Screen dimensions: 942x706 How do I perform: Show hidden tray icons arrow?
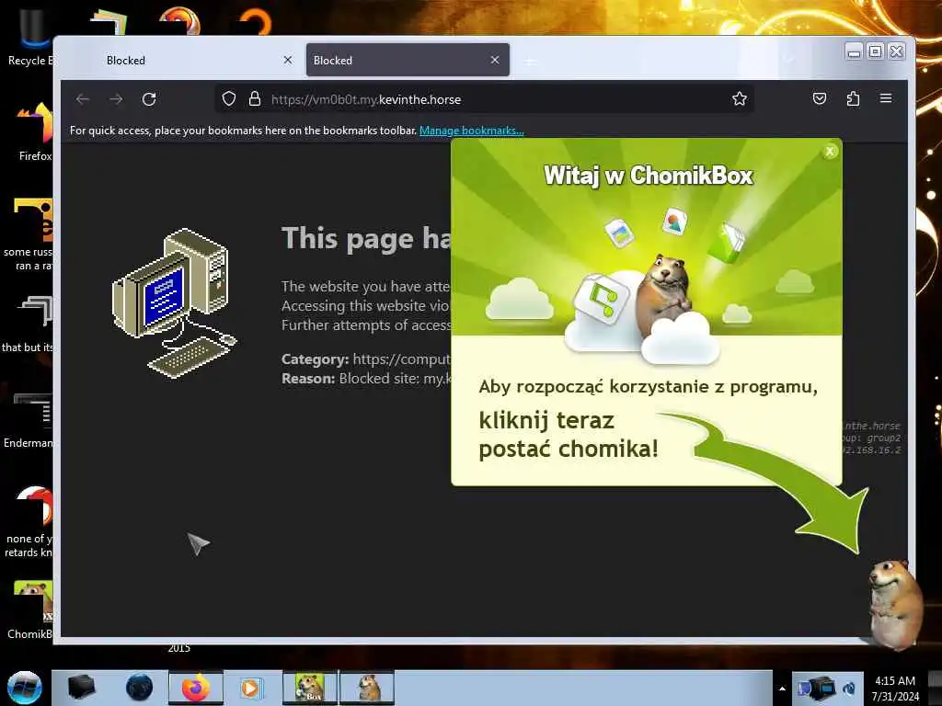[782, 689]
